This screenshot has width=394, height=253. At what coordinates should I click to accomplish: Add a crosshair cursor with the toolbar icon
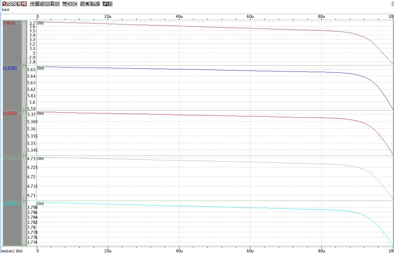tap(32, 4)
